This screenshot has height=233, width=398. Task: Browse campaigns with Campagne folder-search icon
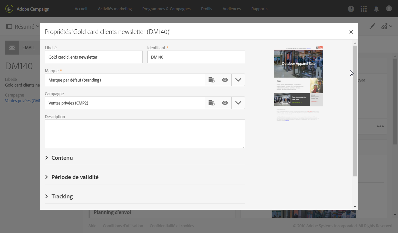(x=211, y=103)
